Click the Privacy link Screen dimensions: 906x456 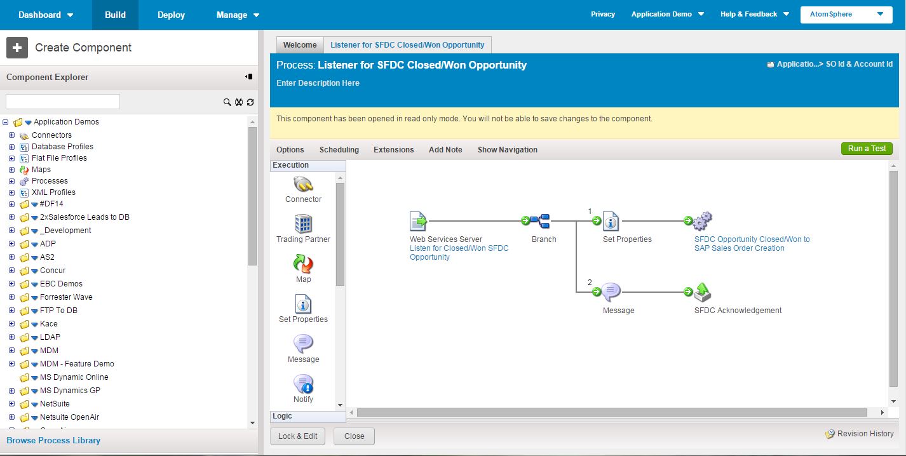pyautogui.click(x=603, y=14)
